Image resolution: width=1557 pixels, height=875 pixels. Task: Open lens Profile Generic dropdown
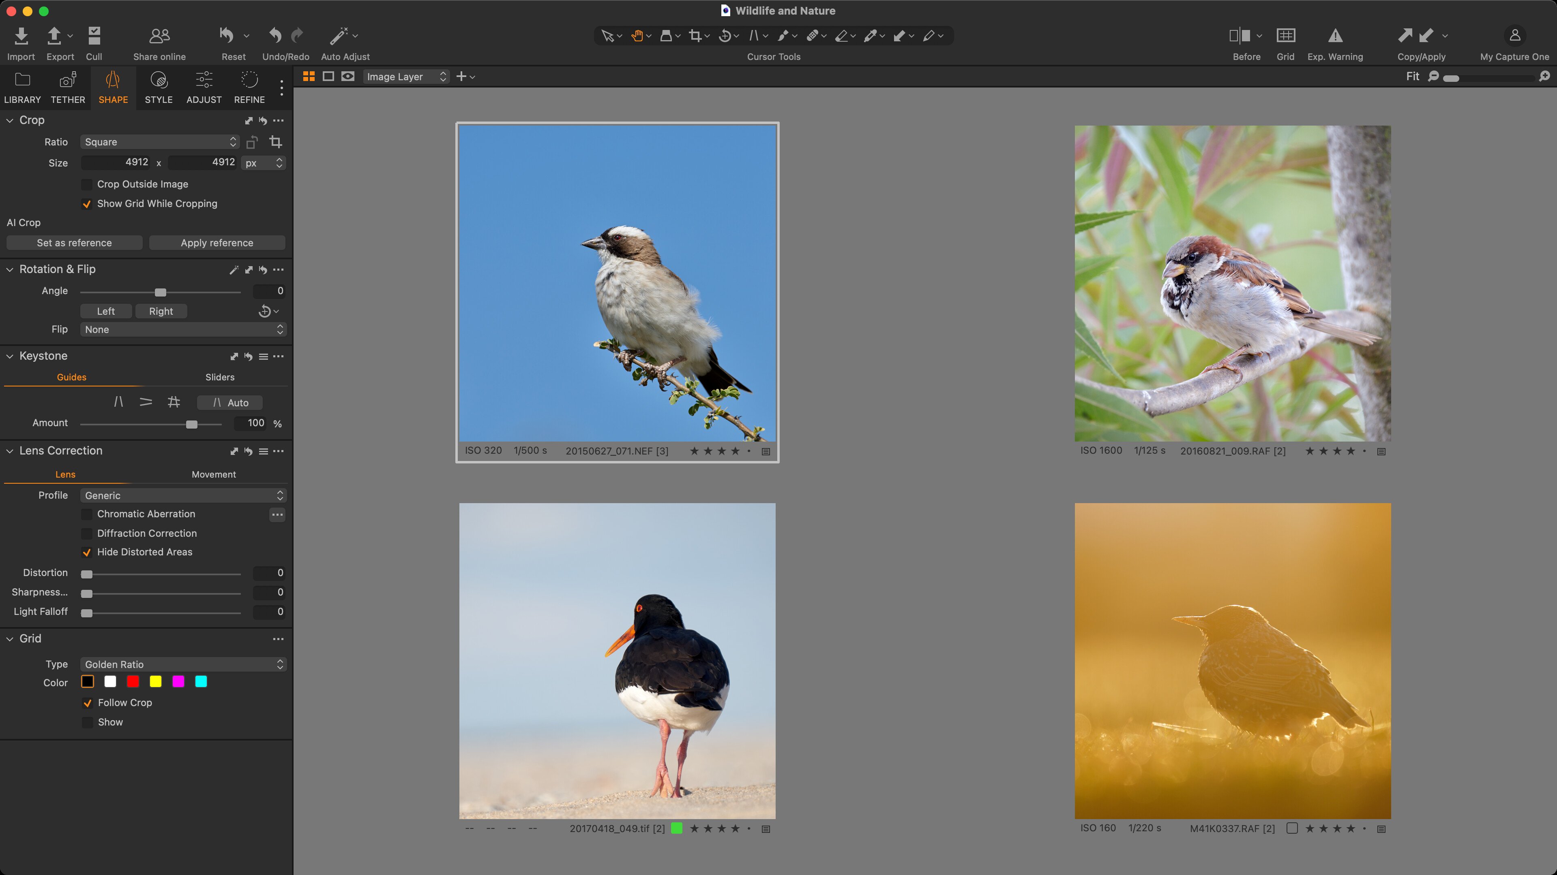(x=183, y=496)
